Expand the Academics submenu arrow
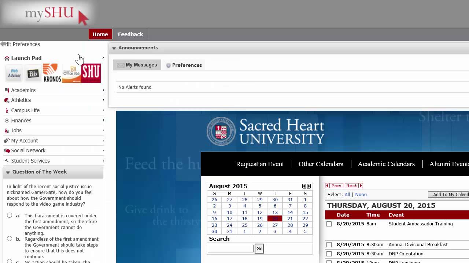The image size is (469, 263). point(103,90)
